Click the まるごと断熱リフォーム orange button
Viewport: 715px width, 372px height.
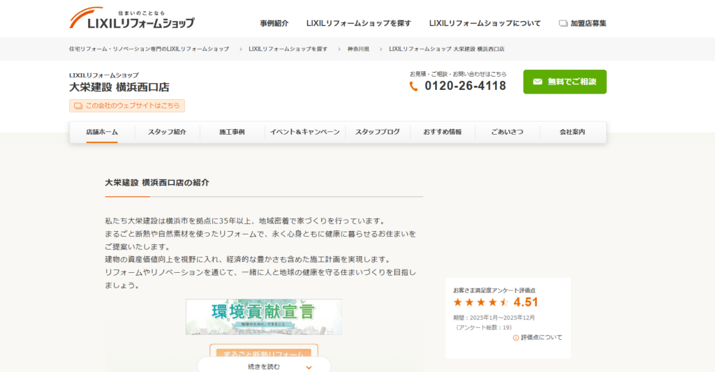tap(264, 352)
